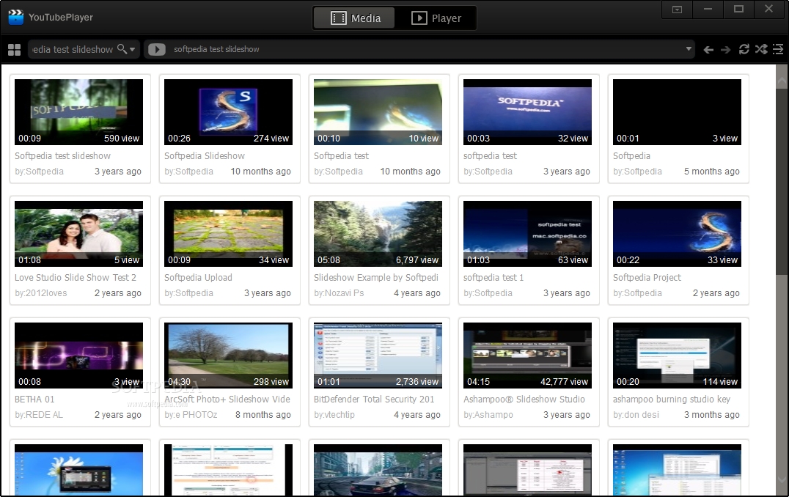Open the Softpedia Slideshow video thumbnail
Image resolution: width=789 pixels, height=497 pixels.
(228, 111)
